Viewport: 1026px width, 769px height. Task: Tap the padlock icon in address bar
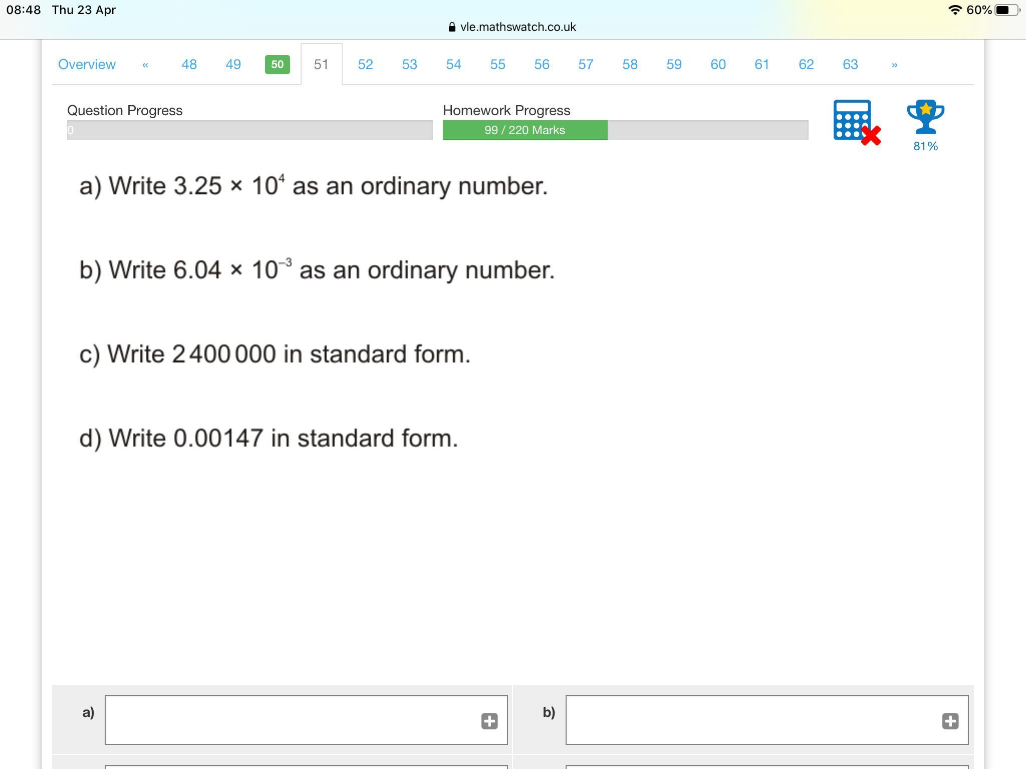pyautogui.click(x=452, y=27)
